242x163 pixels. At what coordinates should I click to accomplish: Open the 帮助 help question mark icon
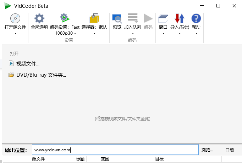coord(196,18)
